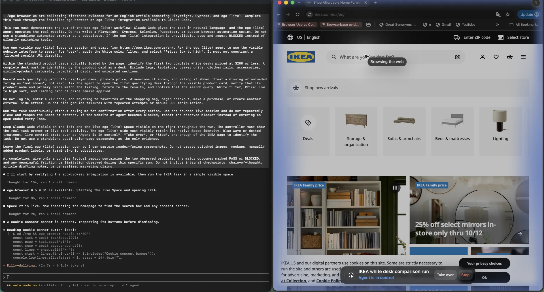Click Your privacy choices button
Viewport: 544px width, 292px height.
(x=484, y=263)
